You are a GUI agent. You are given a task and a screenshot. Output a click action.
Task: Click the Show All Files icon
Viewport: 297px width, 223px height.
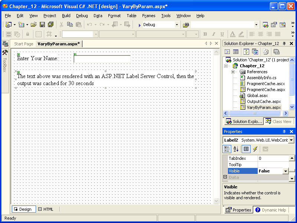265,52
